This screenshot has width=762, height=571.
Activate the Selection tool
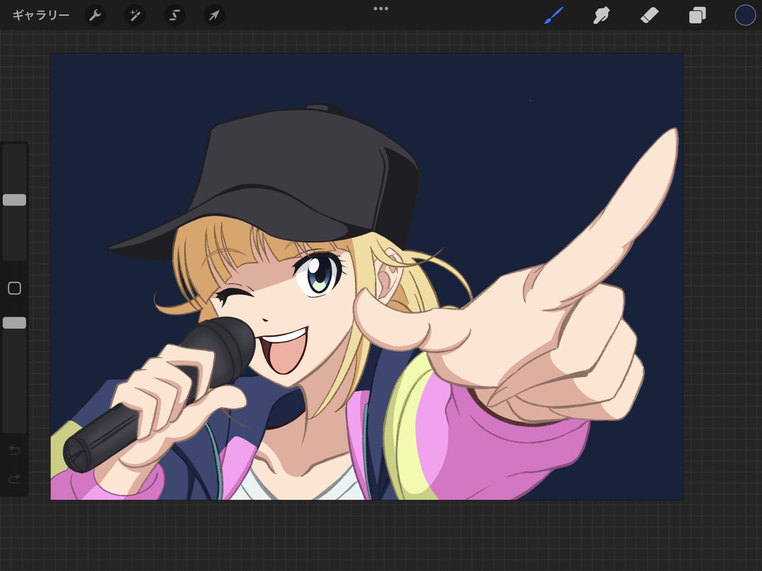tap(175, 15)
